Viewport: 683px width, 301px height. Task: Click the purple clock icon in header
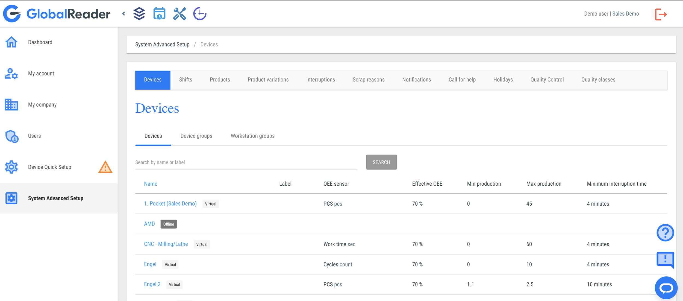[200, 14]
